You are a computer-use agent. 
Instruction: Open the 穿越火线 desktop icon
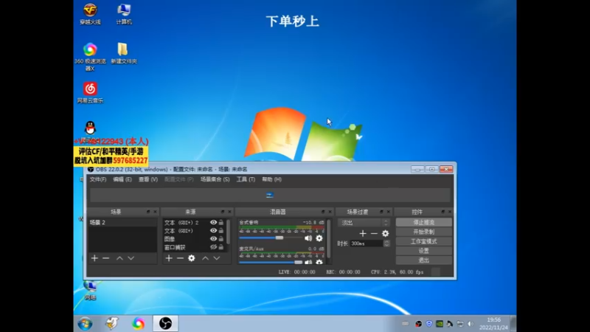[90, 14]
